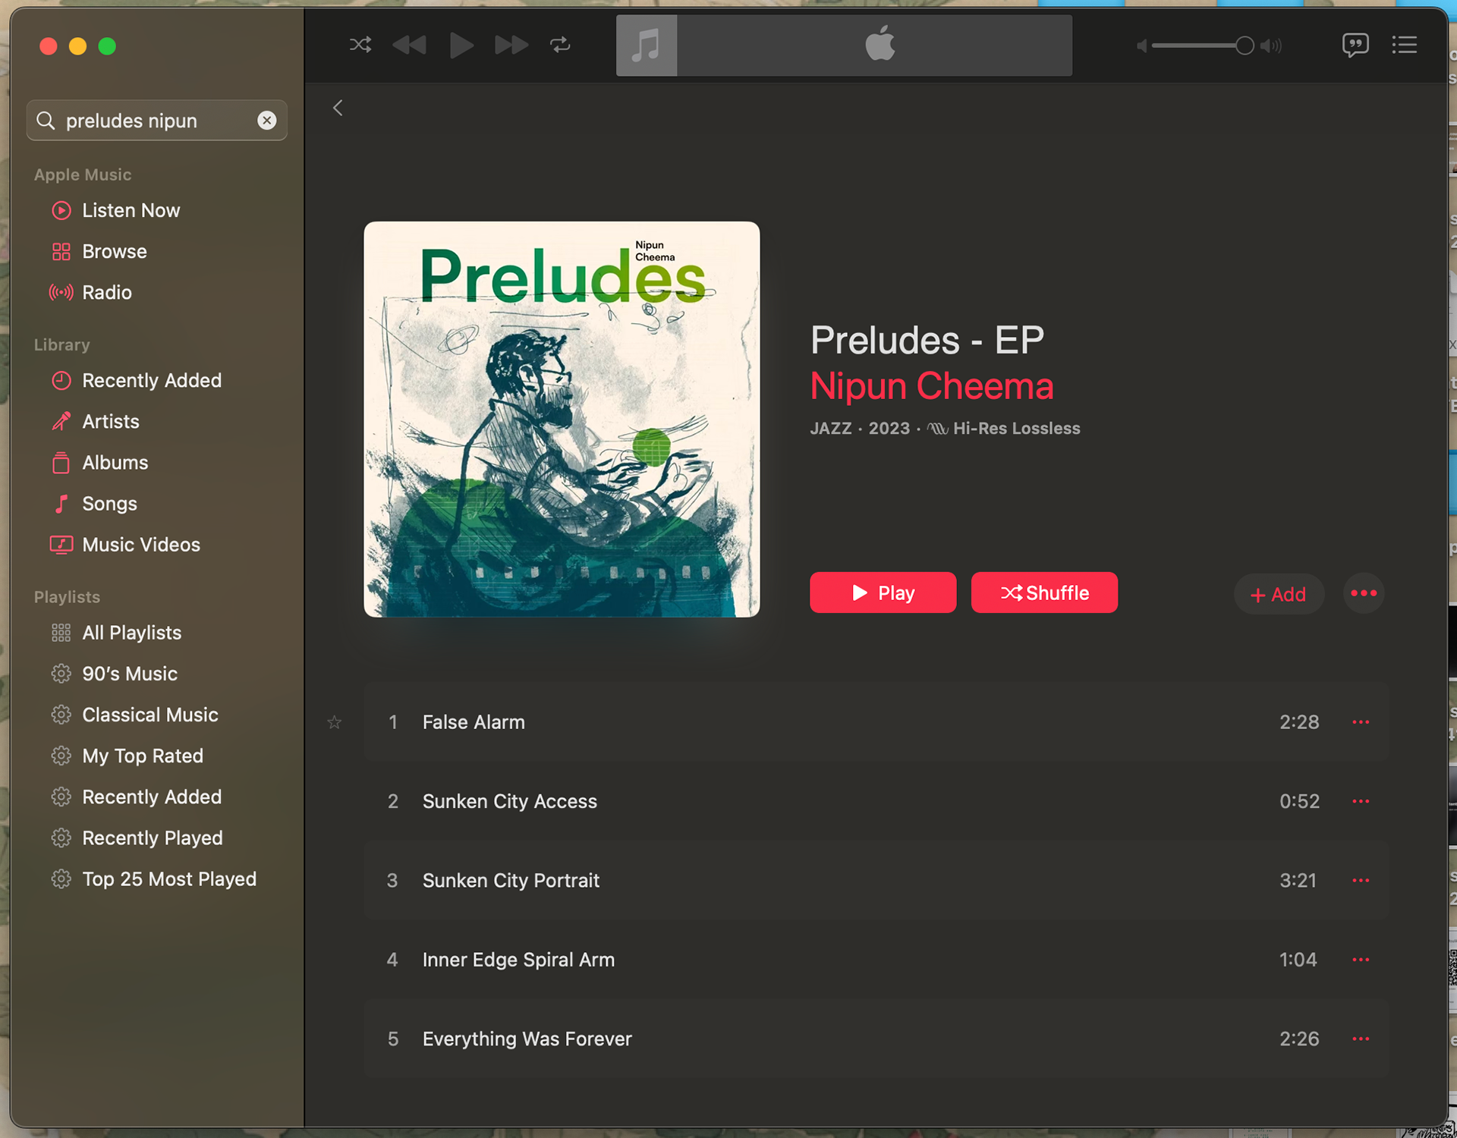Show the Up Next queue list
Image resolution: width=1457 pixels, height=1138 pixels.
[1405, 45]
